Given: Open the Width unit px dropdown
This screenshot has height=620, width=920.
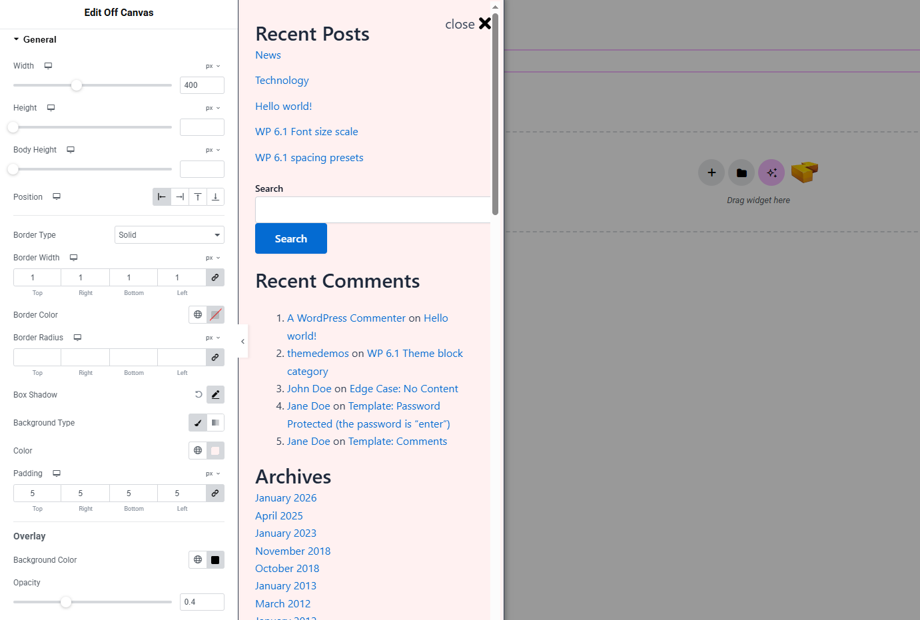Looking at the screenshot, I should point(213,67).
